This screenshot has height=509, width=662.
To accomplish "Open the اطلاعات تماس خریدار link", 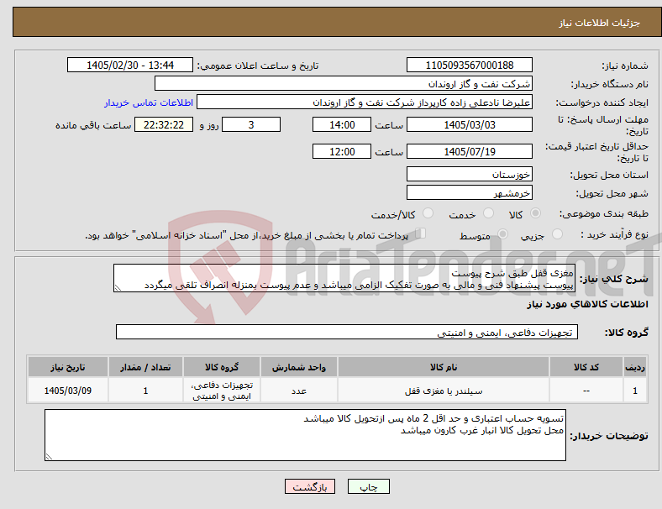I will [x=149, y=102].
